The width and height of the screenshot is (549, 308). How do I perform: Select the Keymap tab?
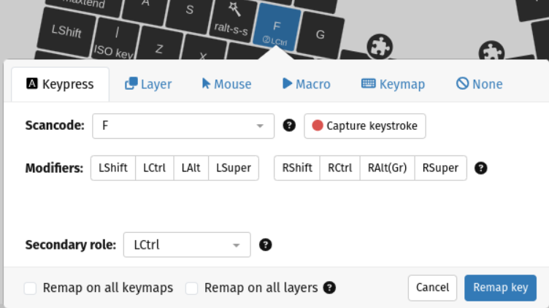(x=393, y=84)
